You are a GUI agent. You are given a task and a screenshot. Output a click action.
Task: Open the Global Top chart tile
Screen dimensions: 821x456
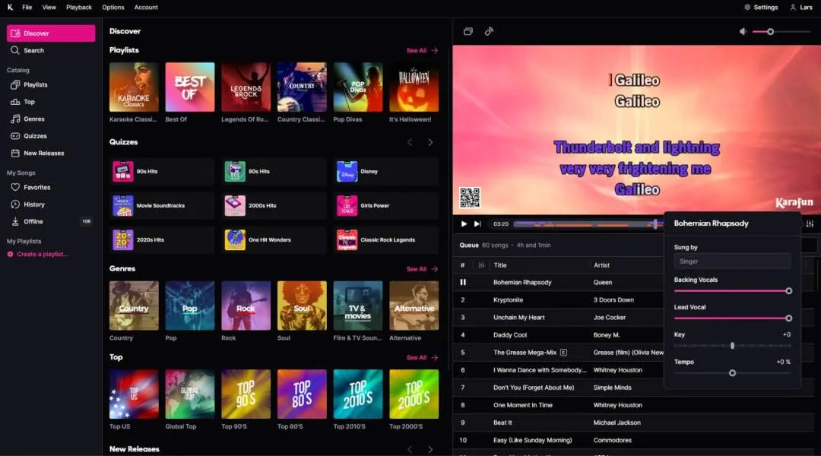tap(190, 394)
